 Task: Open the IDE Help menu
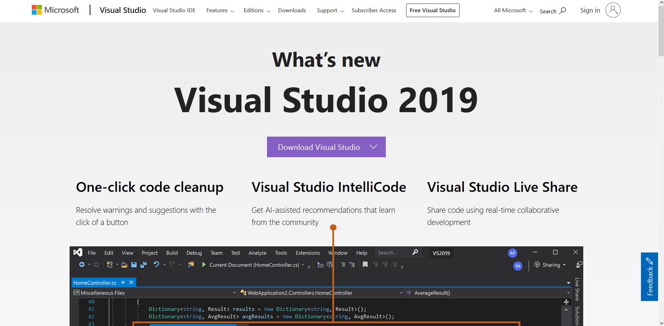pos(362,253)
